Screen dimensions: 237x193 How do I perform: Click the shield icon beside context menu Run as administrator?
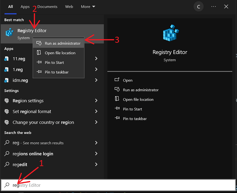[x=39, y=43]
